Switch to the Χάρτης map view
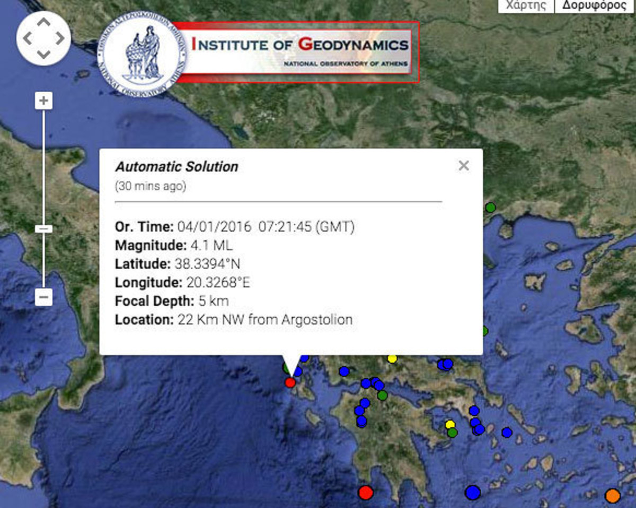Viewport: 636px width, 508px height. (526, 5)
